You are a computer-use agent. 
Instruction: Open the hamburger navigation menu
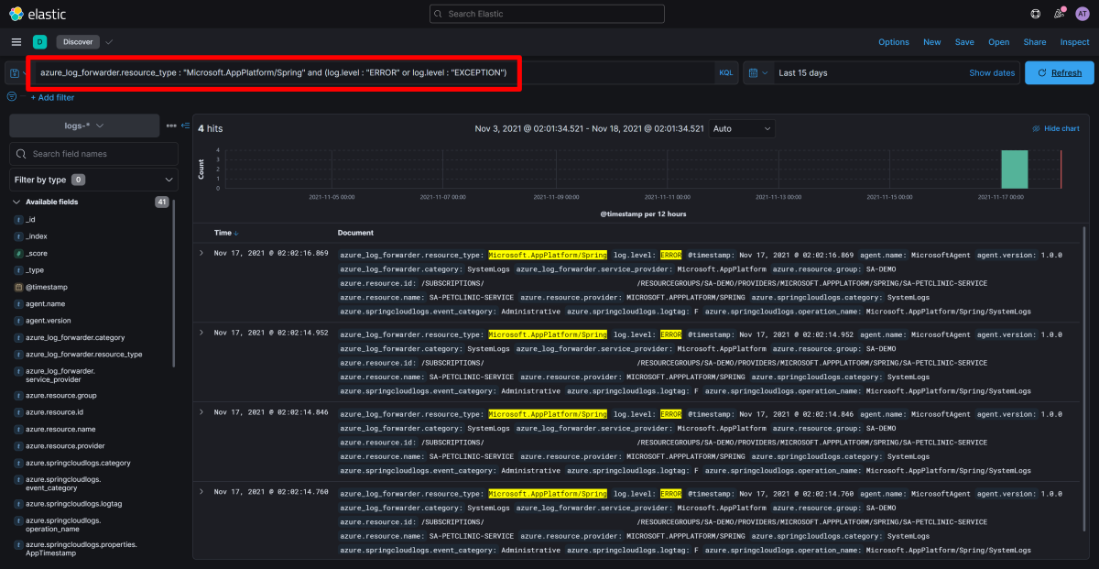coord(16,42)
